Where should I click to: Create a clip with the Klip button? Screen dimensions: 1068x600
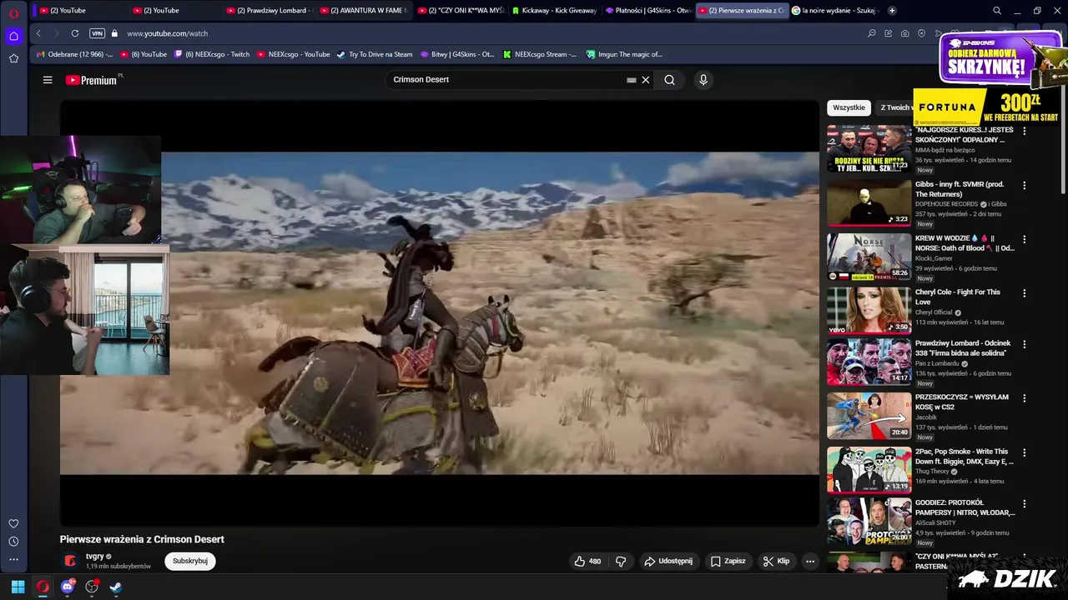[776, 561]
